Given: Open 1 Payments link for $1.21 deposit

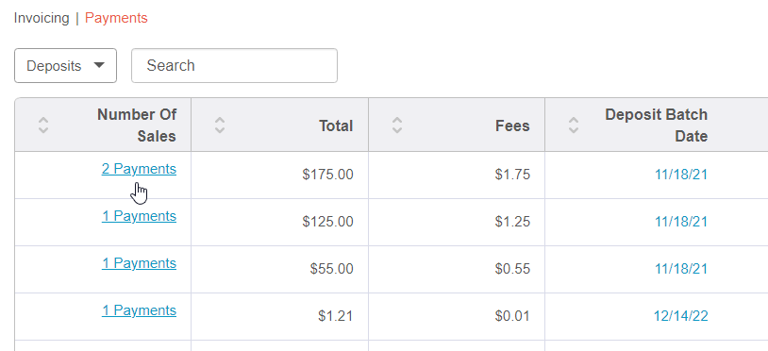Looking at the screenshot, I should pyautogui.click(x=139, y=310).
